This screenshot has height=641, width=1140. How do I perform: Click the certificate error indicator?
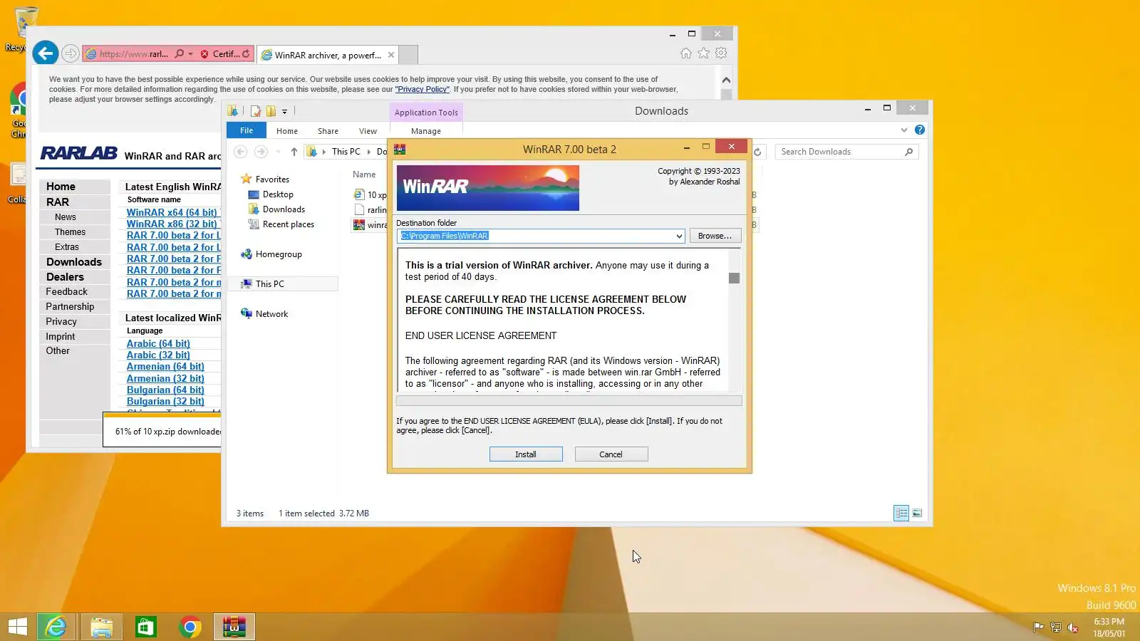point(219,54)
